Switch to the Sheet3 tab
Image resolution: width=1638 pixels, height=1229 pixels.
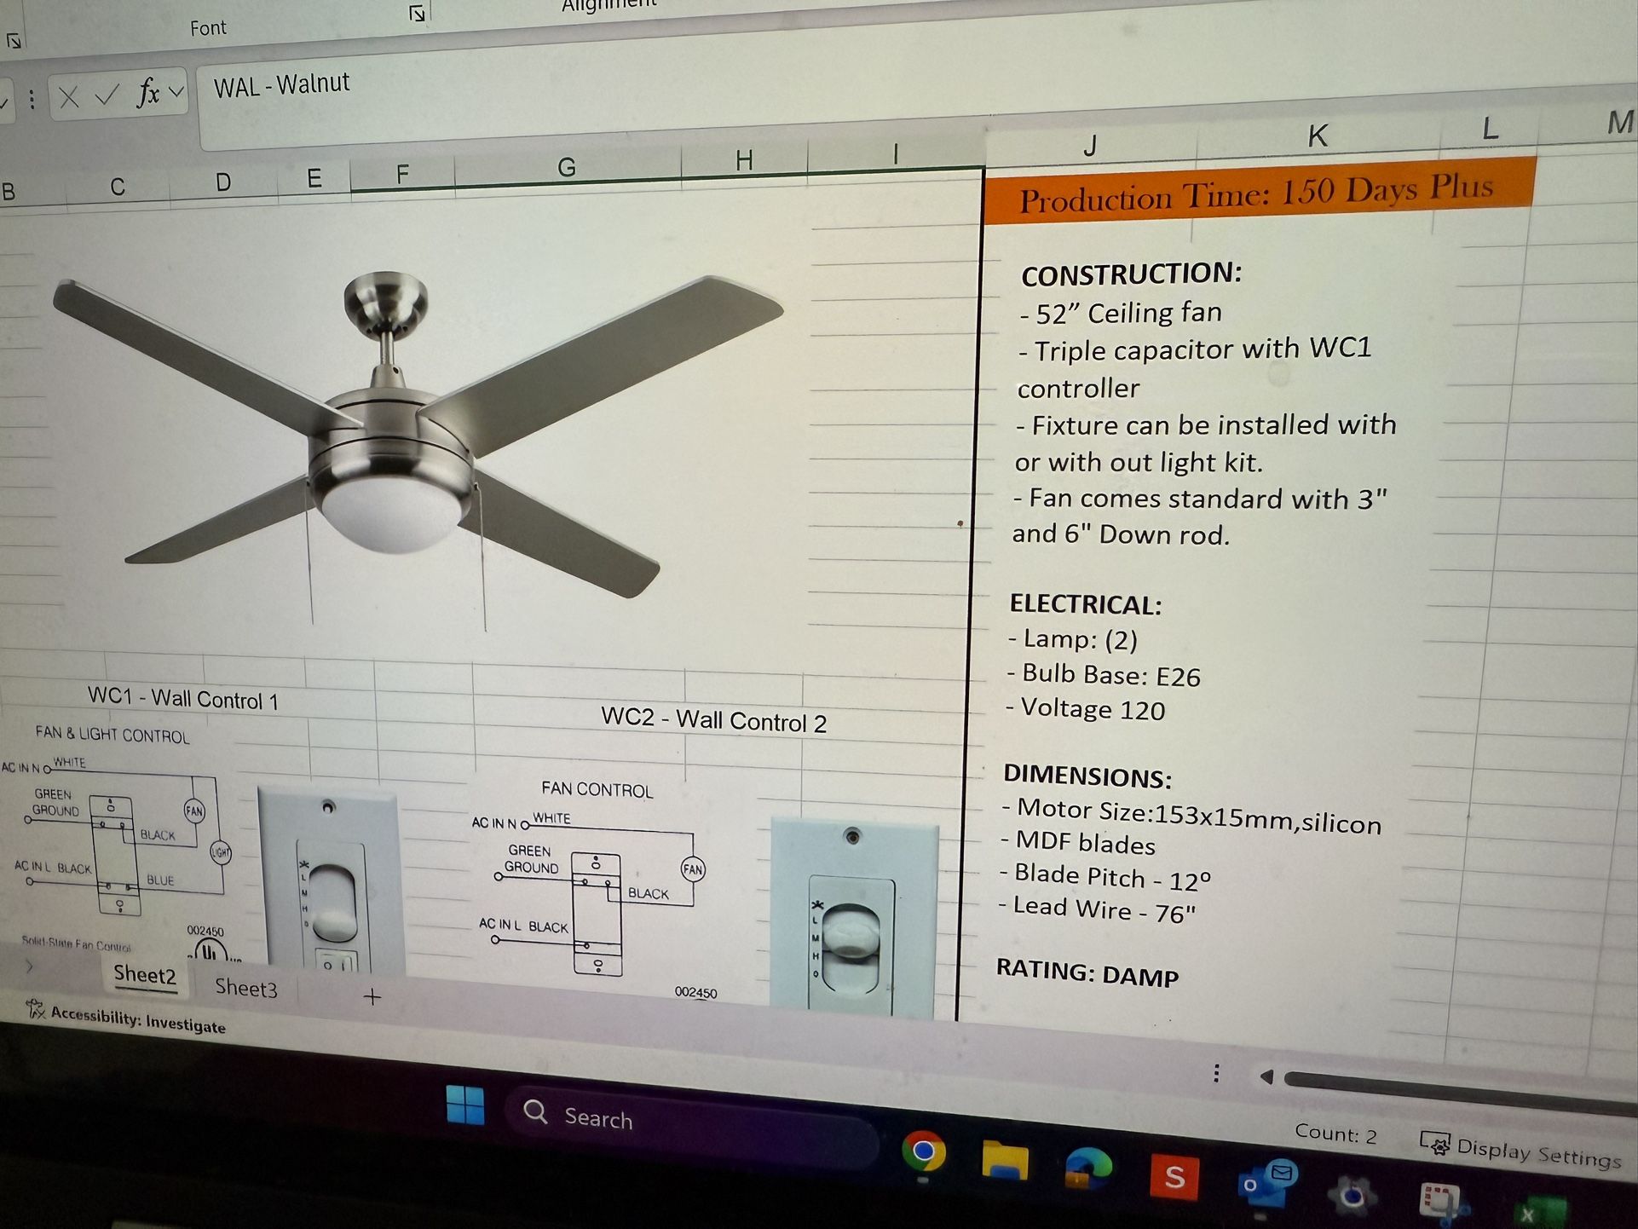coord(245,989)
